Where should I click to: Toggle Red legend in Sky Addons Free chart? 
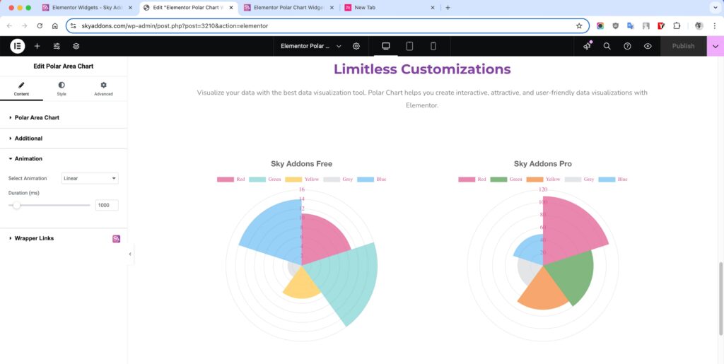(x=231, y=179)
